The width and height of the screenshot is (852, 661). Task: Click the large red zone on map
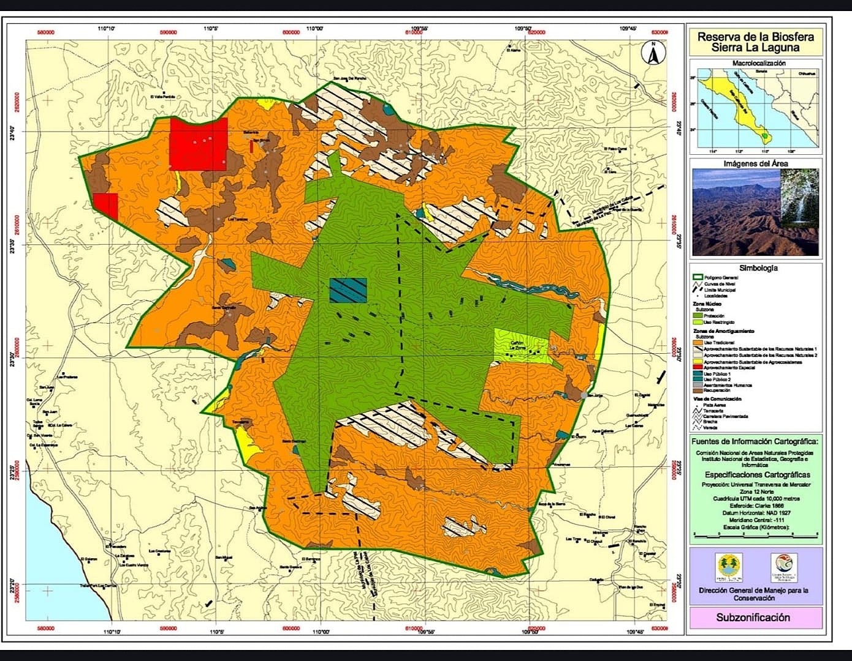point(198,144)
